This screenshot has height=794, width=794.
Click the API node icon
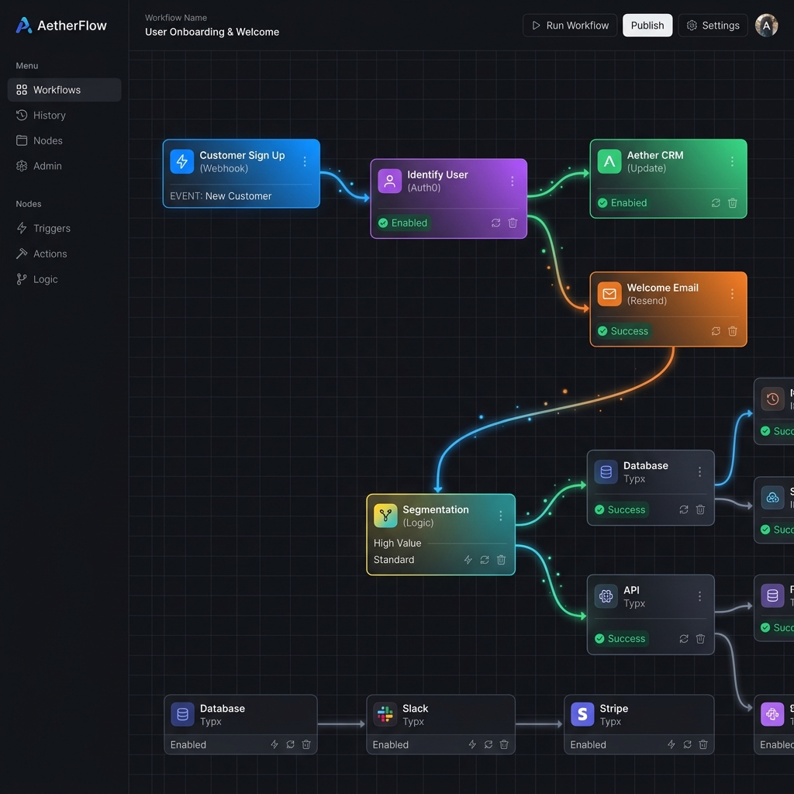pyautogui.click(x=606, y=596)
